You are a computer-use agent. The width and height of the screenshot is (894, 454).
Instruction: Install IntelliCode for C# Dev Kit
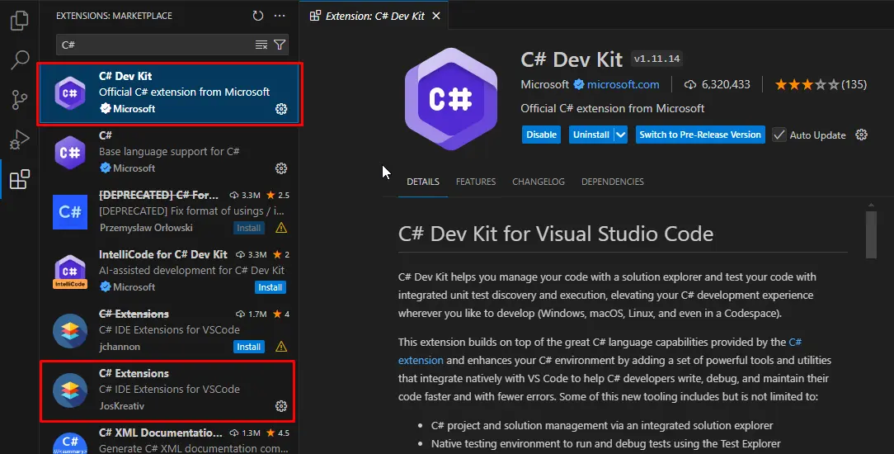tap(271, 287)
